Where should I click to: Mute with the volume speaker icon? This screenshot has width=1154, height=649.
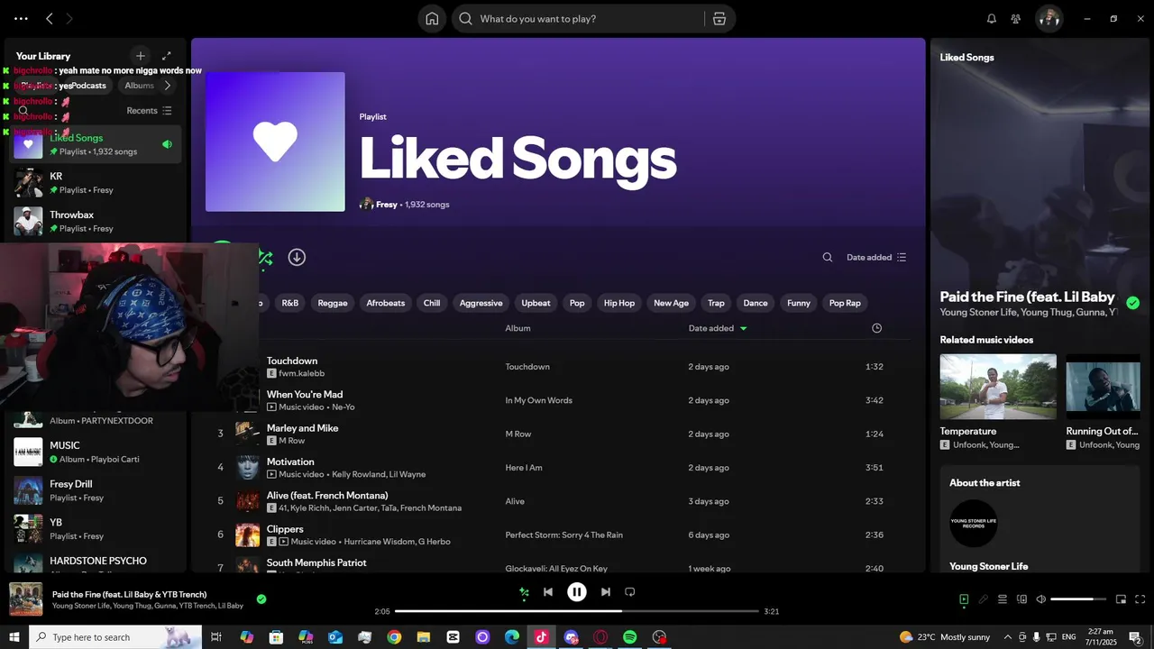[x=1040, y=599]
